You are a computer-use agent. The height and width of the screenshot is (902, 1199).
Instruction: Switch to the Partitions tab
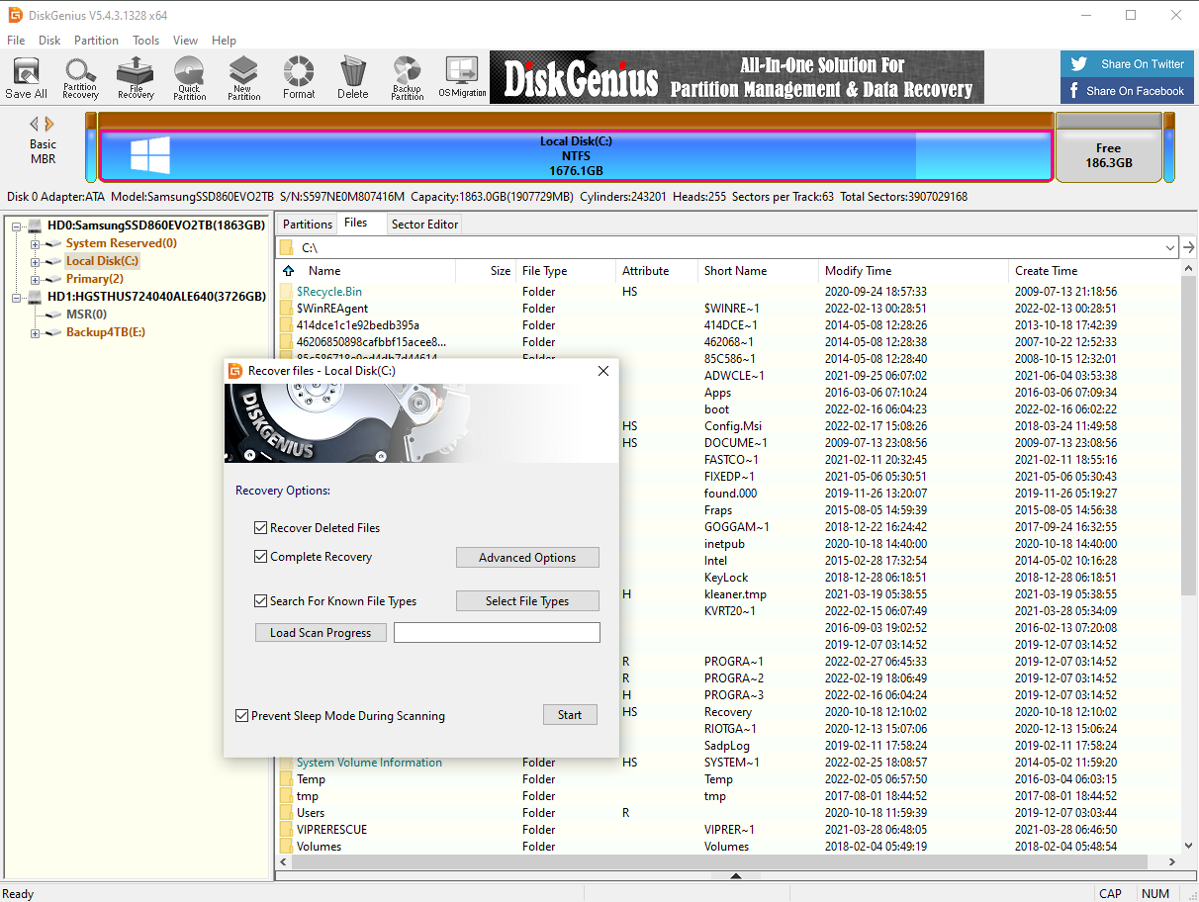pos(308,225)
